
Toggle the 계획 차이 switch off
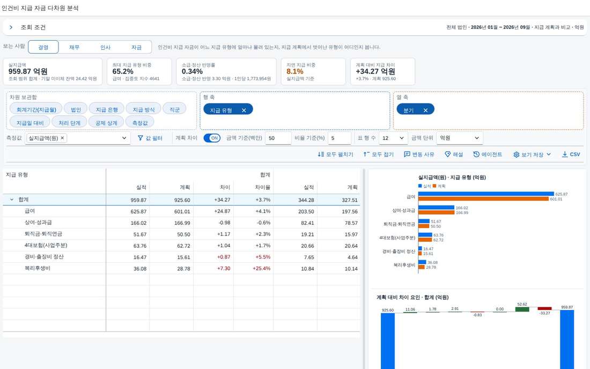[212, 138]
